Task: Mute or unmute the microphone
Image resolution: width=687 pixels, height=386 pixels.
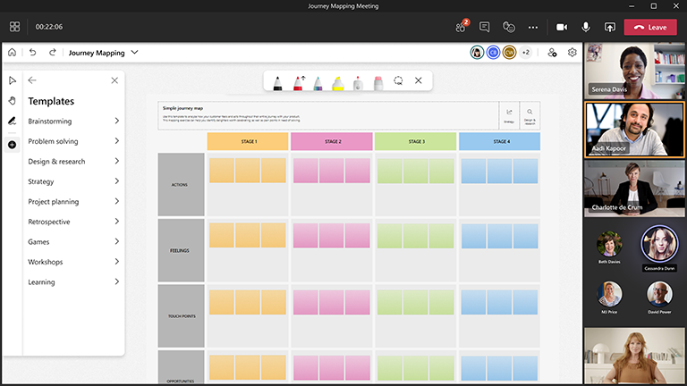Action: pyautogui.click(x=586, y=27)
